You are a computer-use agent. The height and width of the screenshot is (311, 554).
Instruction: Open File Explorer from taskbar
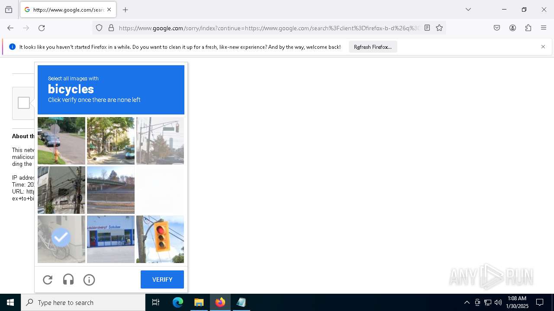pos(199,302)
